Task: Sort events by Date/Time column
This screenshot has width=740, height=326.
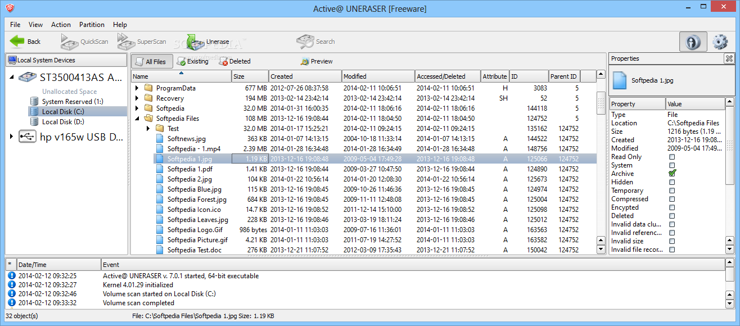Action: (x=58, y=265)
